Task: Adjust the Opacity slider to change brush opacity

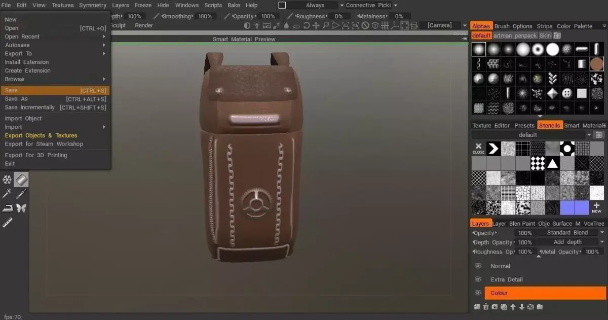Action: [x=253, y=16]
